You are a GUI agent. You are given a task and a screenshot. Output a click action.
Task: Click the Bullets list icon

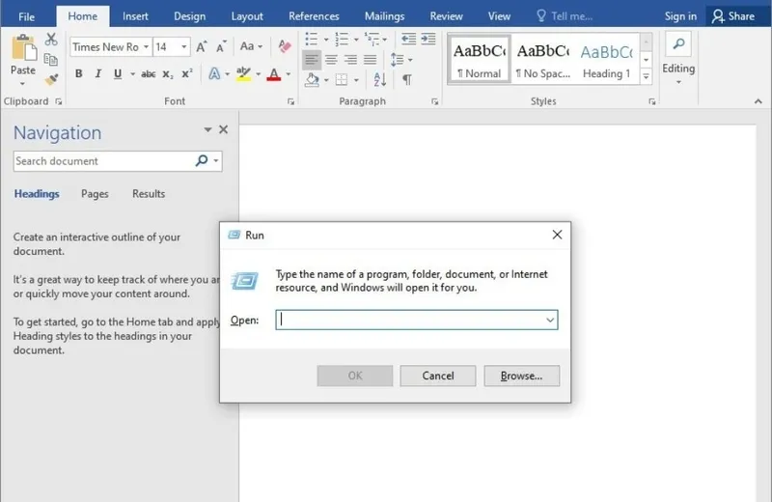pos(311,39)
